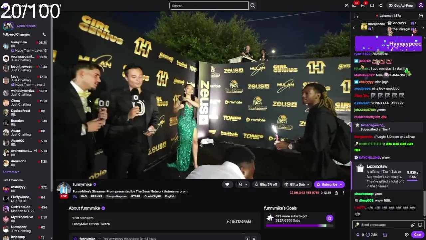
Task: Open the Get Bits diamond icon in top bar
Action: coord(381,6)
